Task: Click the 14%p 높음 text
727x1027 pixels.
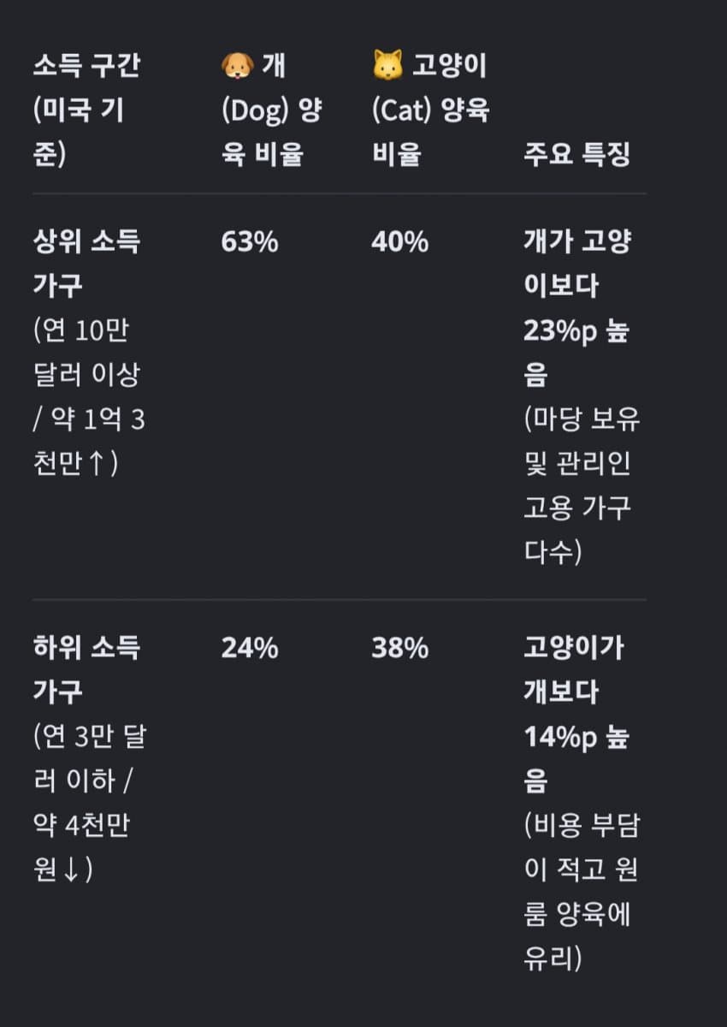Action: (576, 758)
